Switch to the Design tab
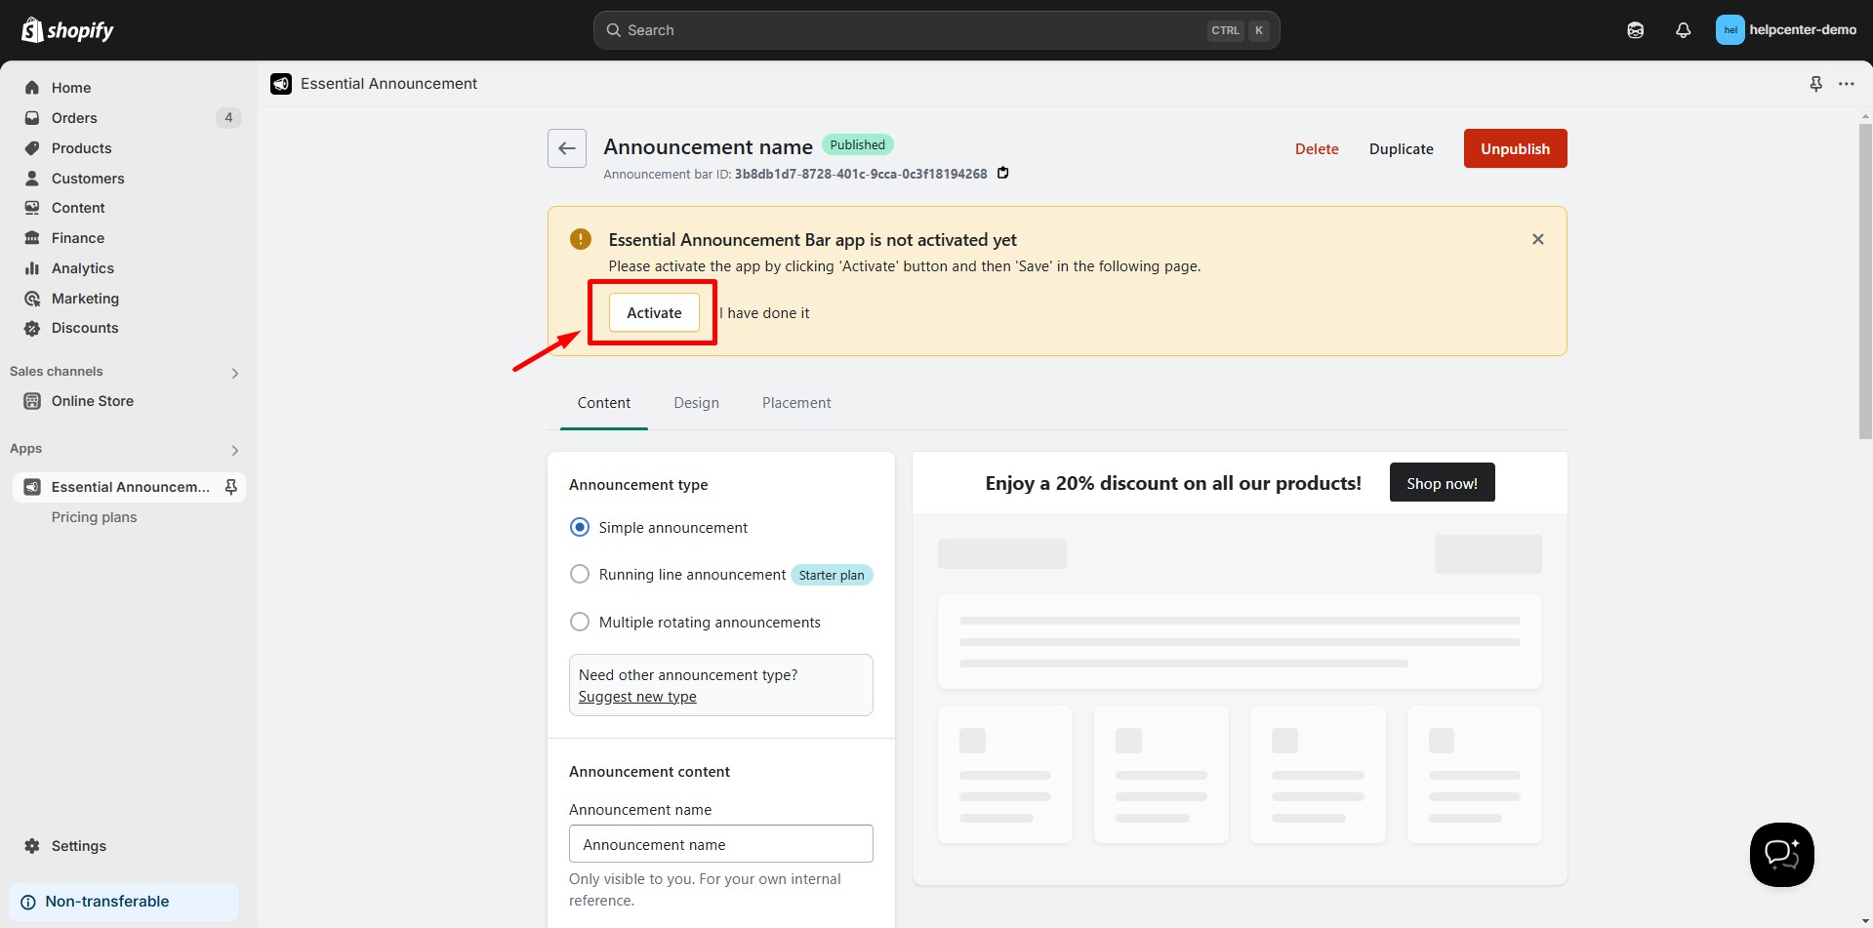The height and width of the screenshot is (928, 1873). (696, 403)
